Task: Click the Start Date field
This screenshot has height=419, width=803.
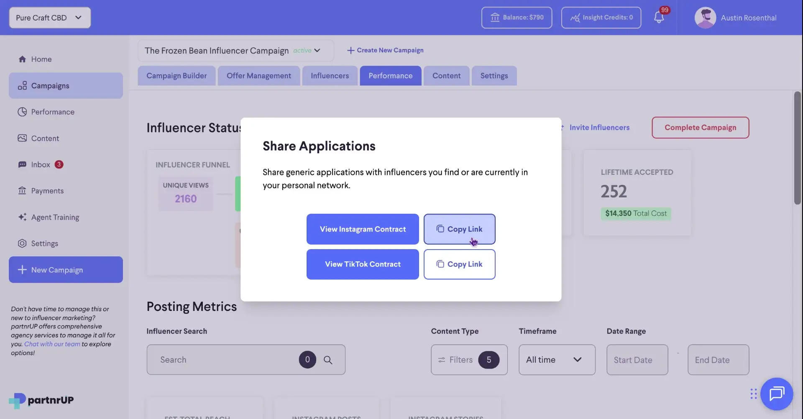Action: click(637, 359)
